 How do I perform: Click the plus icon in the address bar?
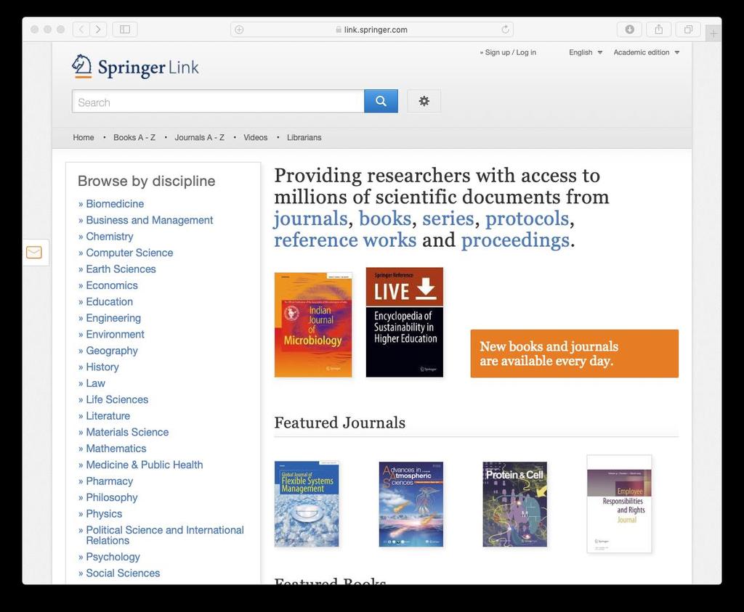pyautogui.click(x=239, y=29)
